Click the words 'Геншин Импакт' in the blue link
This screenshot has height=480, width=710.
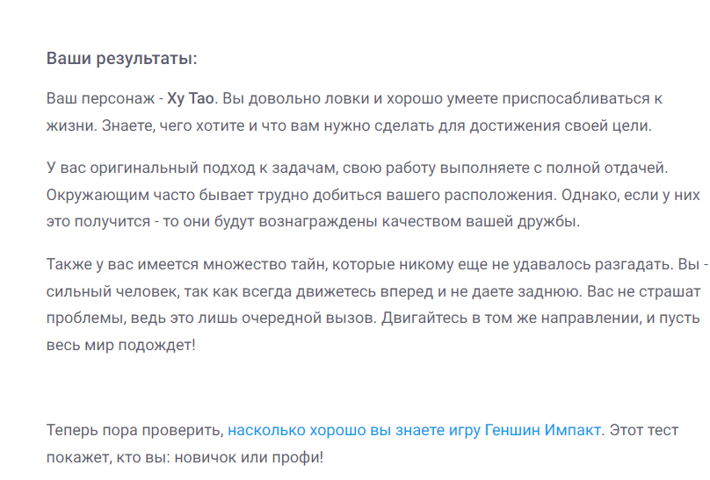point(542,430)
